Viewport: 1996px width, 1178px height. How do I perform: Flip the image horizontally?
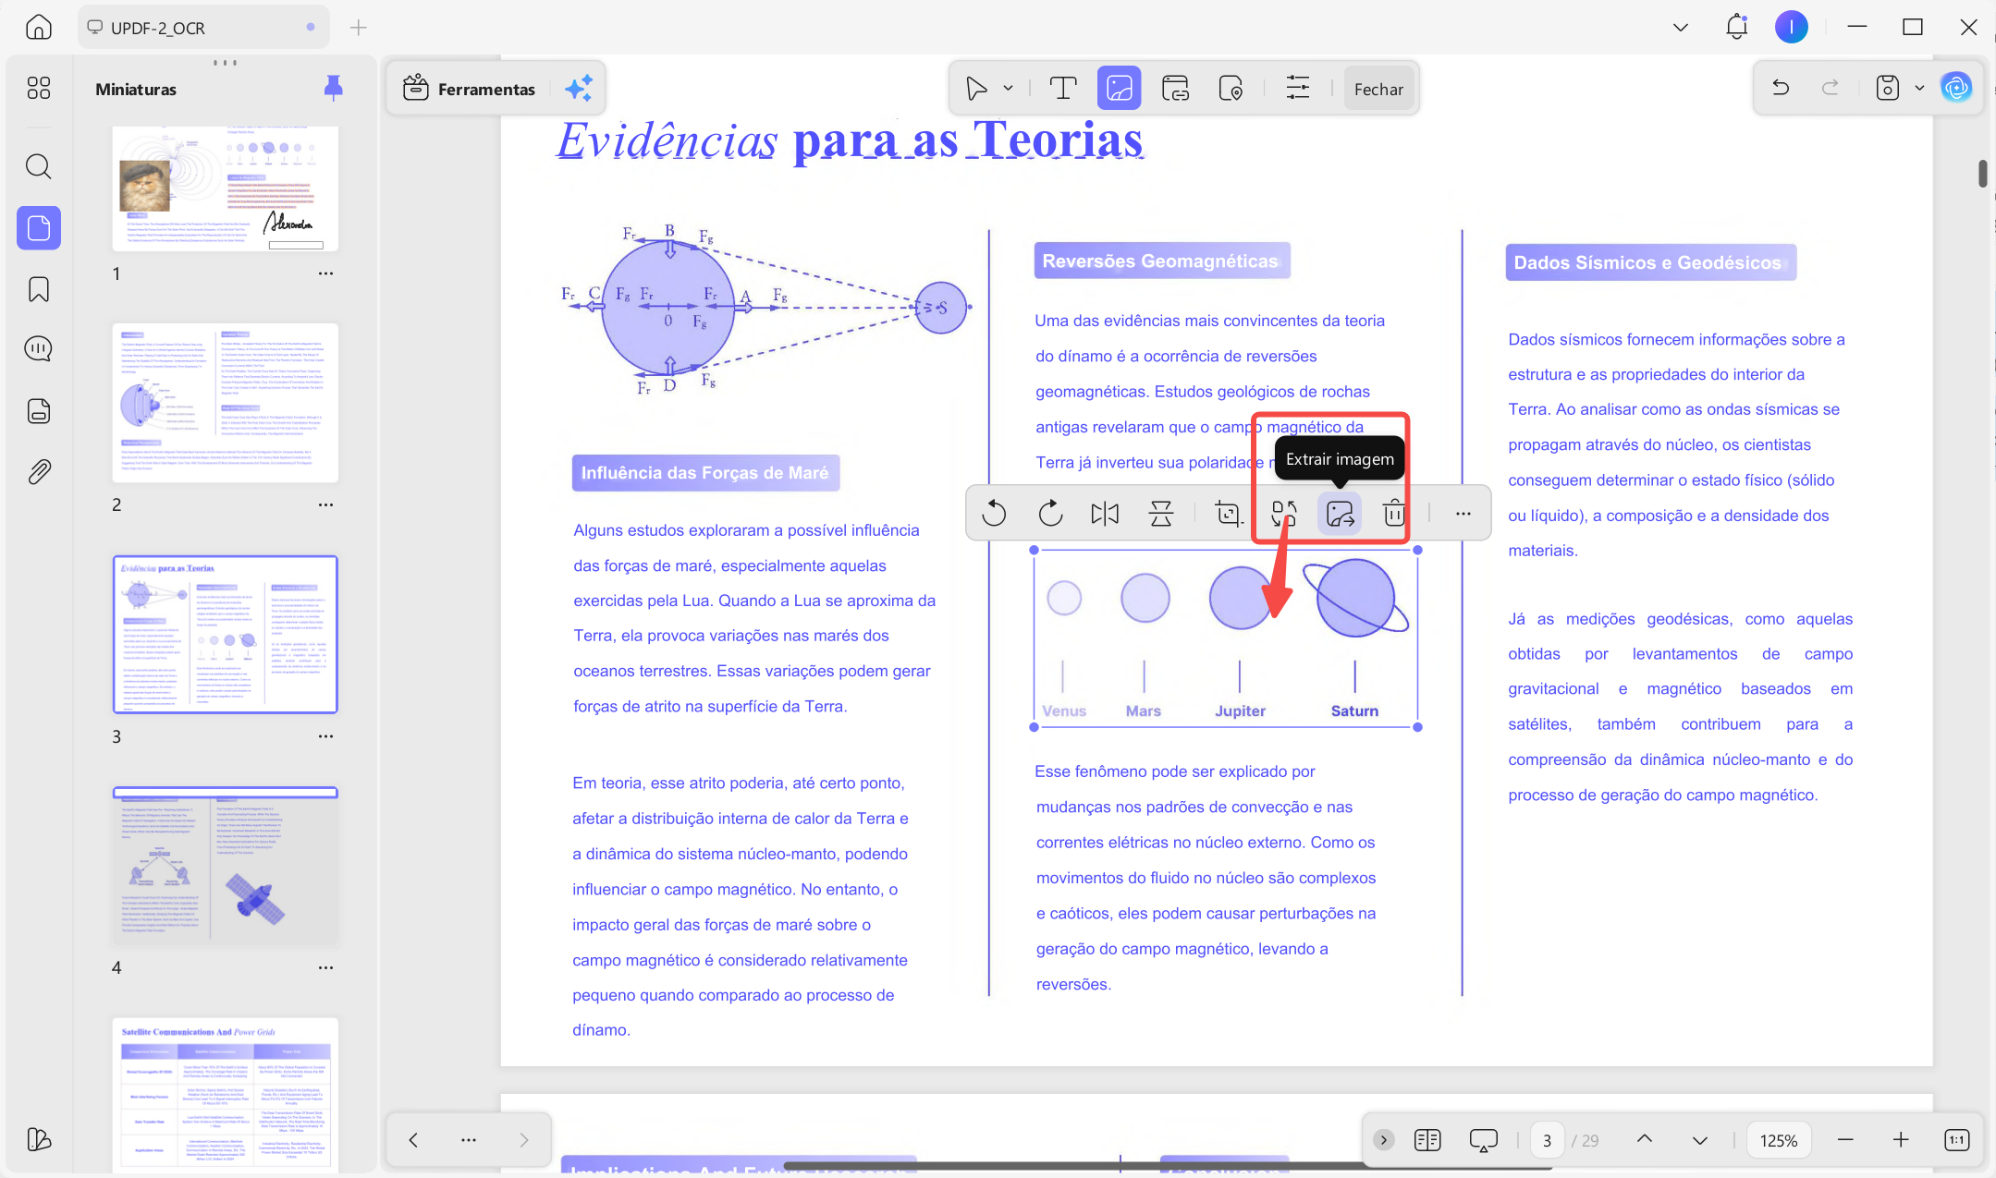point(1105,513)
